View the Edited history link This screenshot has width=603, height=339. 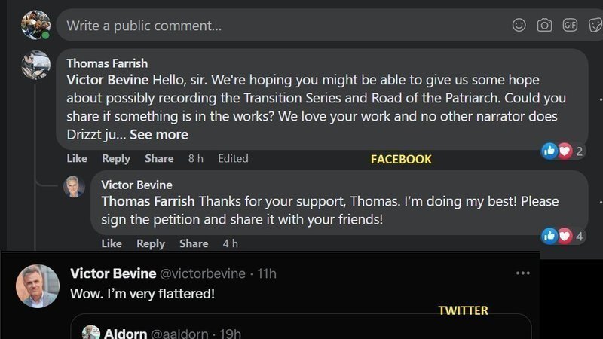point(233,158)
